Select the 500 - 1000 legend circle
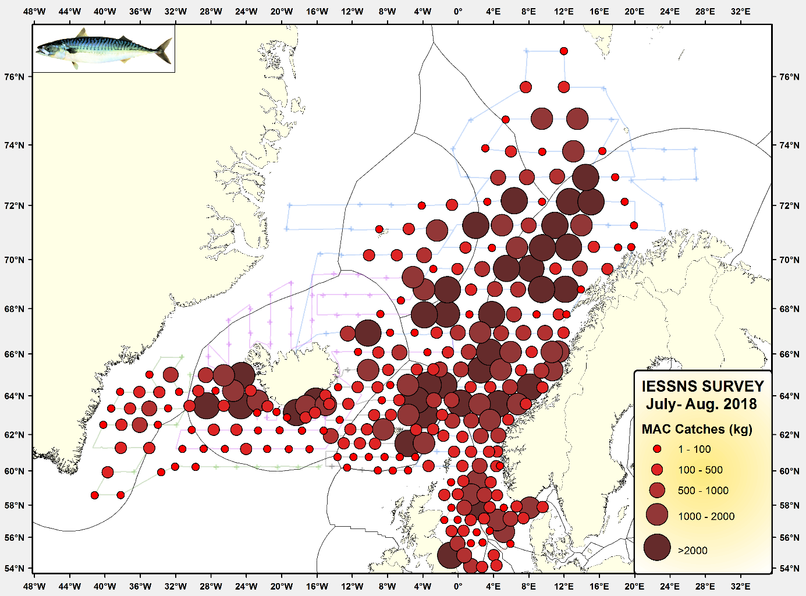806x596 pixels. 657,490
